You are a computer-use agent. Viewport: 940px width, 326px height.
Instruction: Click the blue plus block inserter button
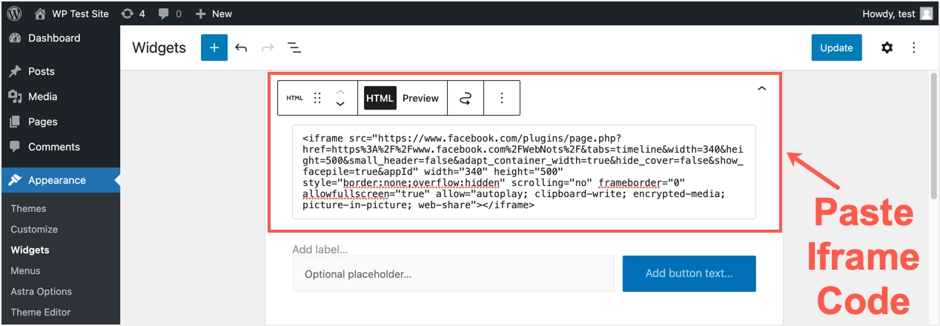pyautogui.click(x=214, y=47)
